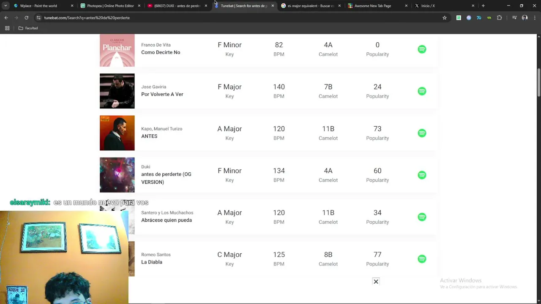Switch to Photopea Online Photo Editor tab
Image resolution: width=541 pixels, height=304 pixels.
point(110,6)
